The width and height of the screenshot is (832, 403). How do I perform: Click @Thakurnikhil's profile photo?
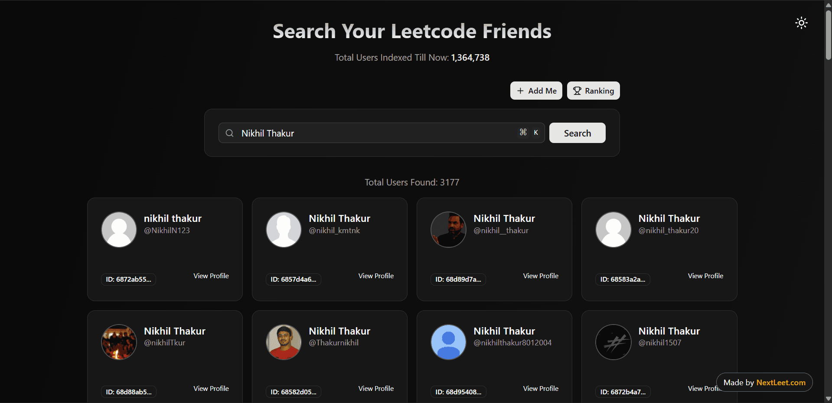(284, 342)
